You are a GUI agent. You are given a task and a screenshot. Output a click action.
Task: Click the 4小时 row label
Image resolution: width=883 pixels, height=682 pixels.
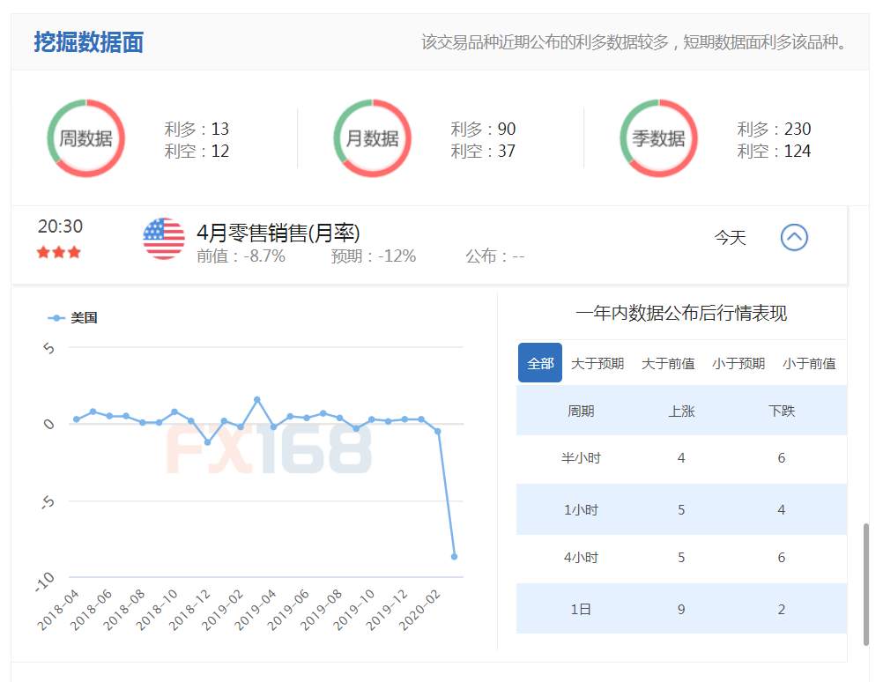581,558
